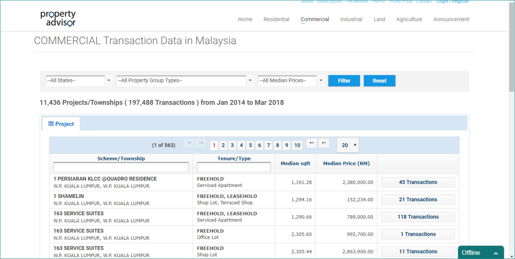Open the 1 Transactions button
The image size is (515, 259).
(418, 234)
